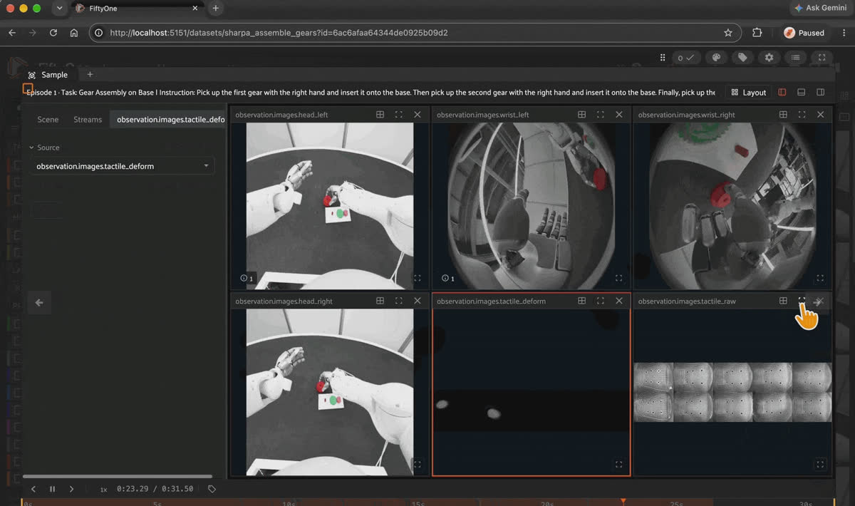Open a new browser tab
Viewport: 855px width, 506px height.
pos(215,9)
